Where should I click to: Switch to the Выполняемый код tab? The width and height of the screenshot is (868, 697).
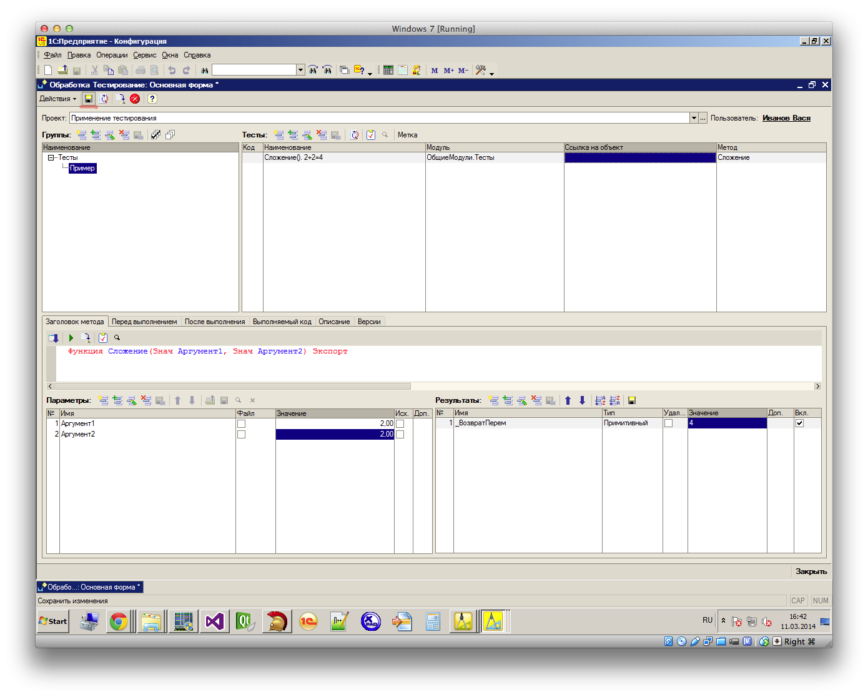282,322
